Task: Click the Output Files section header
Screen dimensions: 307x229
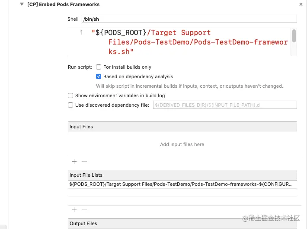Action: (182, 223)
